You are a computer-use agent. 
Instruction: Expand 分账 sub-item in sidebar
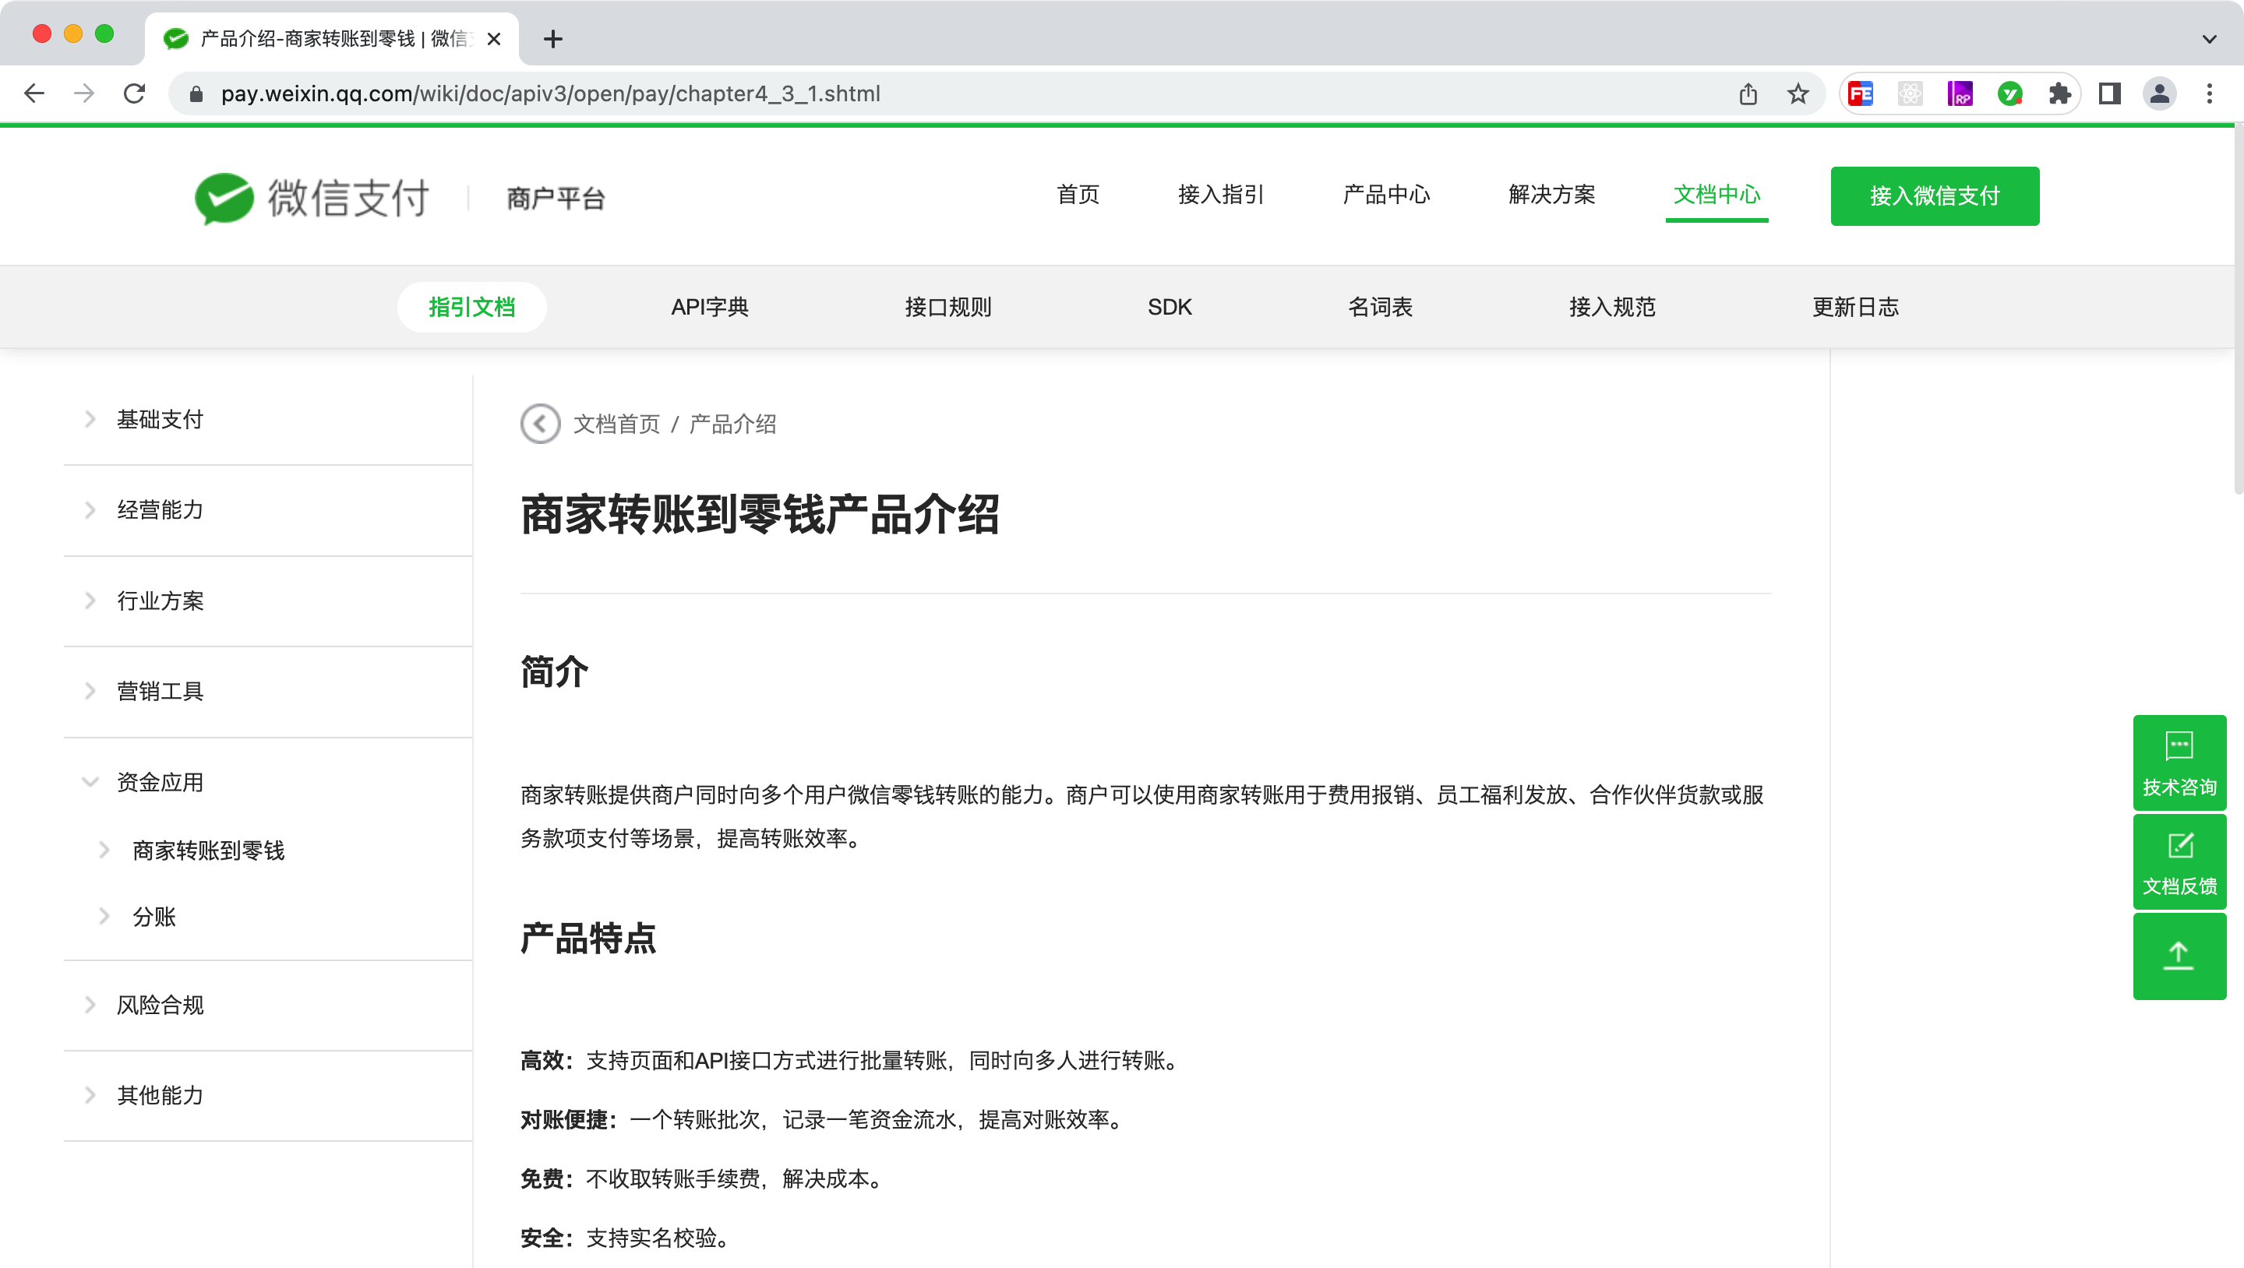tap(153, 916)
